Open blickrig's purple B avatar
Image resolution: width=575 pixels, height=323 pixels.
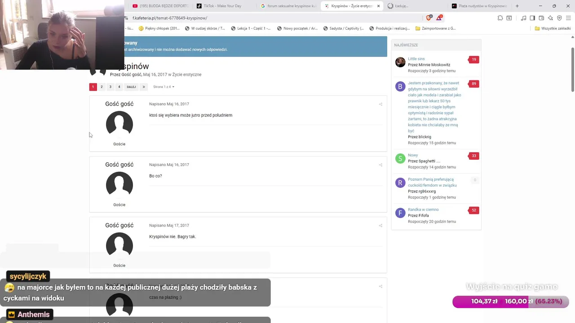[x=400, y=86]
